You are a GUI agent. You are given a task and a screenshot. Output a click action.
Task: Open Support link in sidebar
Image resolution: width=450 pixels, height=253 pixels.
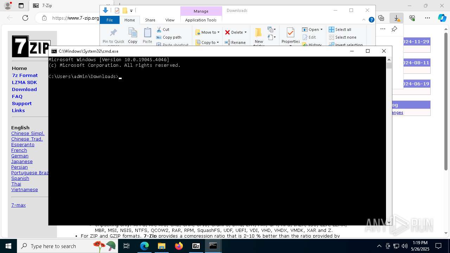pos(22,103)
